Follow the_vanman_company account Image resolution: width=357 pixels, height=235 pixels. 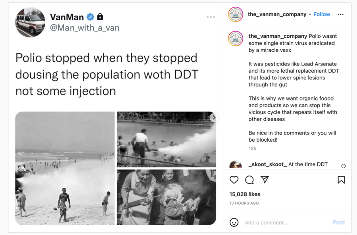(322, 14)
